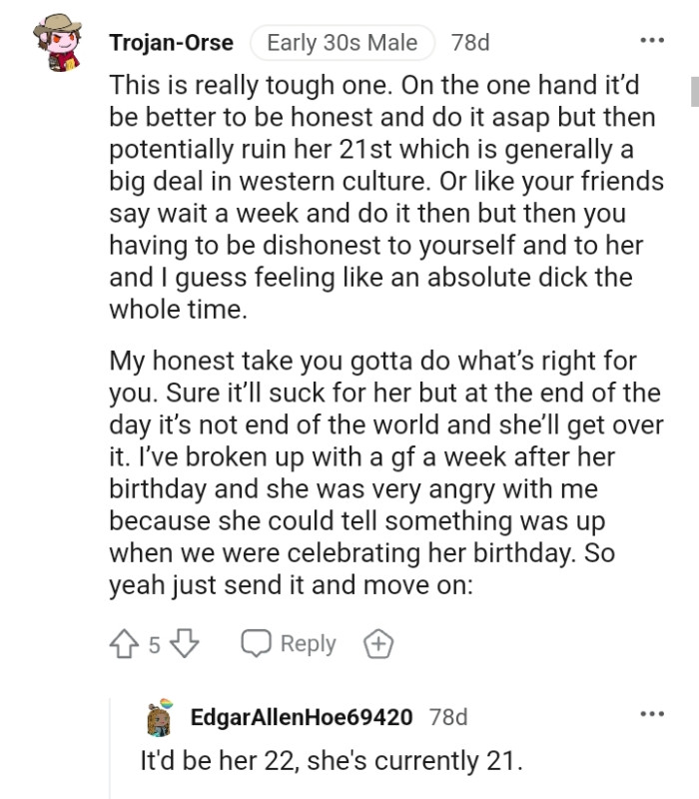
Task: Click the "It'd be her 22" reply text
Action: tap(332, 761)
